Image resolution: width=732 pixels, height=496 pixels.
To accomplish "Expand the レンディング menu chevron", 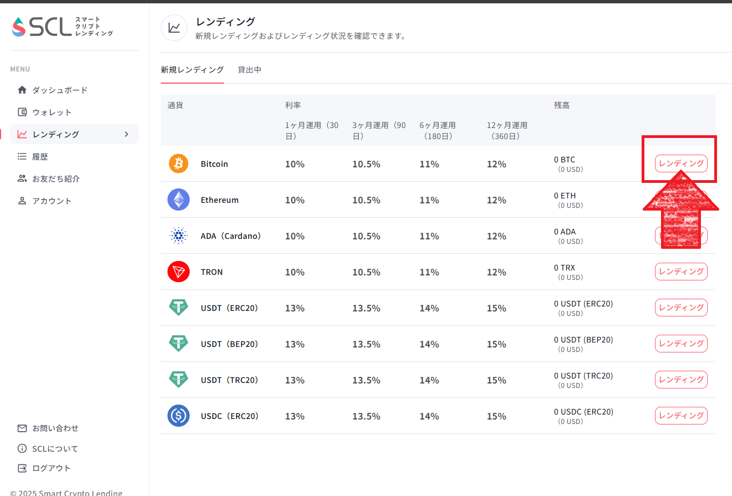I will tap(126, 134).
